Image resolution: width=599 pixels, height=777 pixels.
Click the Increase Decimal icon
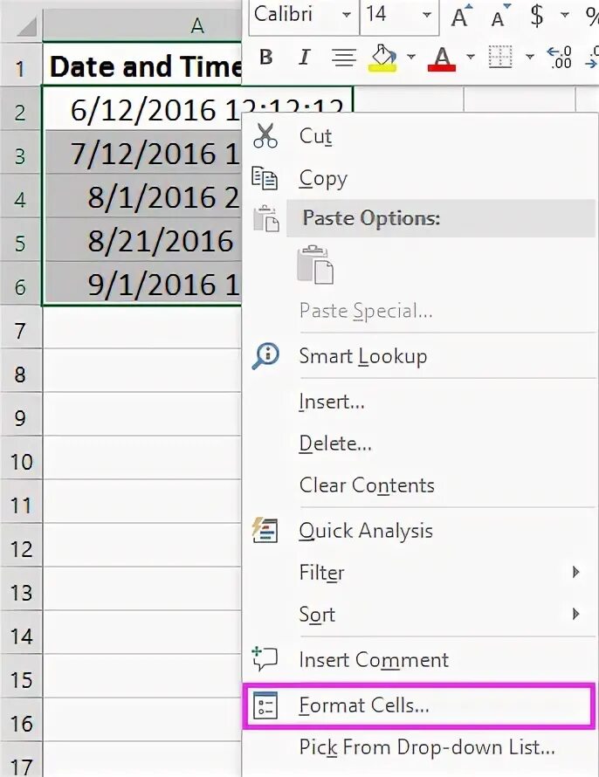pos(559,57)
